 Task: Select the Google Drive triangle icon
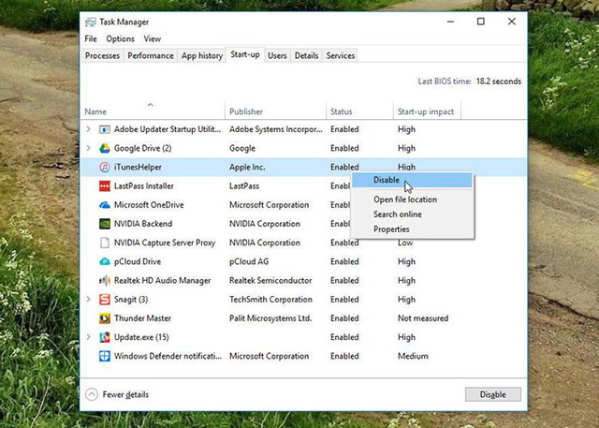tap(104, 148)
